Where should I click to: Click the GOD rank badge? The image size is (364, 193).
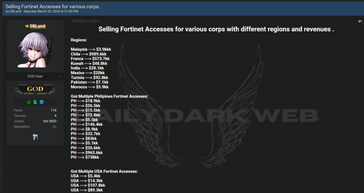coord(35,89)
